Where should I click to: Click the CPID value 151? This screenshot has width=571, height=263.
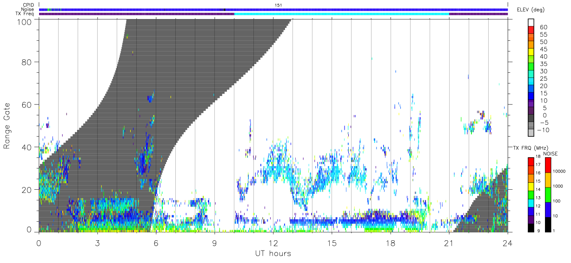click(x=279, y=5)
